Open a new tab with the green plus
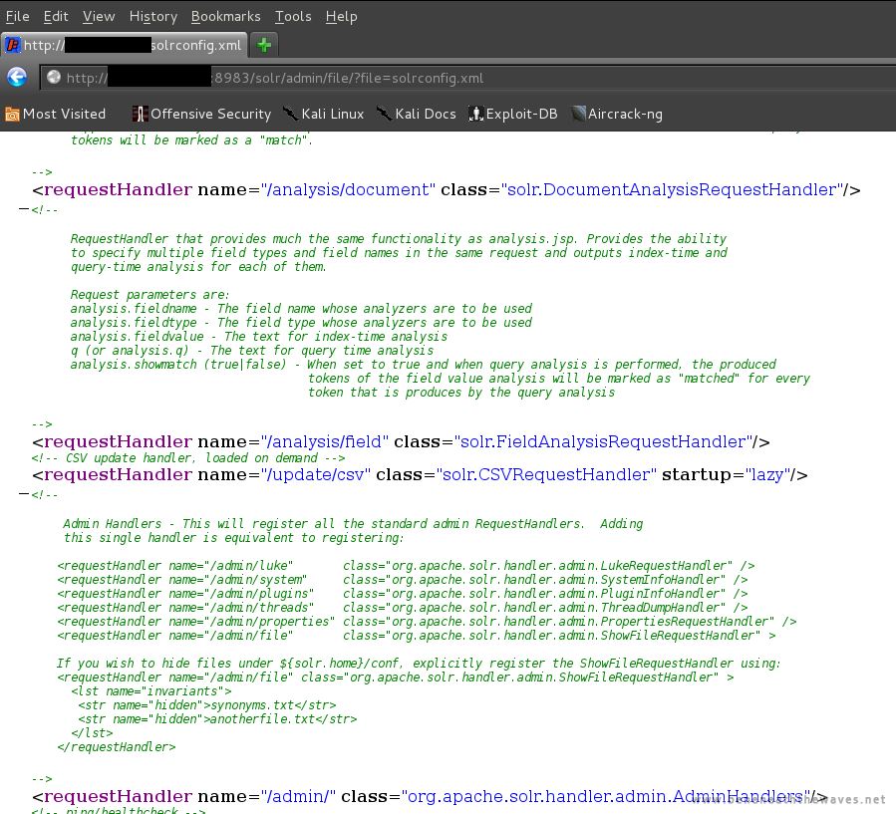The width and height of the screenshot is (896, 814). (264, 45)
